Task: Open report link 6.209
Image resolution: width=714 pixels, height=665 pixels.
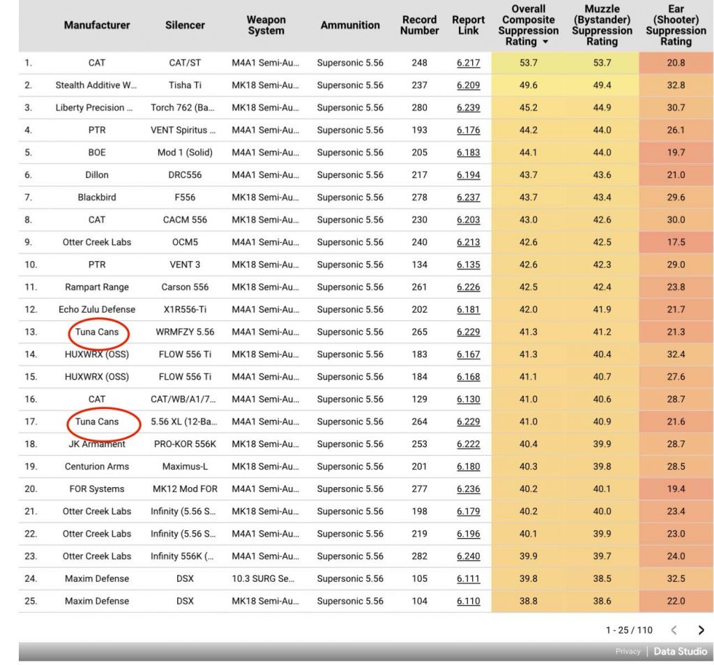Action: coord(468,85)
